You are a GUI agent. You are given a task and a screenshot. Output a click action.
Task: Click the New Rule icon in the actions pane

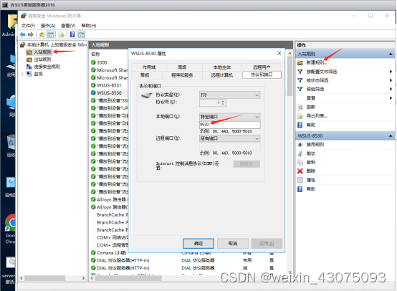300,62
